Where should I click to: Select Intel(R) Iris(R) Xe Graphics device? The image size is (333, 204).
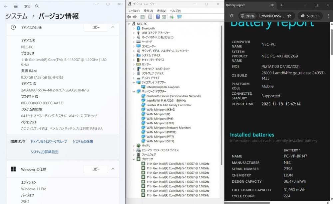pos(163,87)
